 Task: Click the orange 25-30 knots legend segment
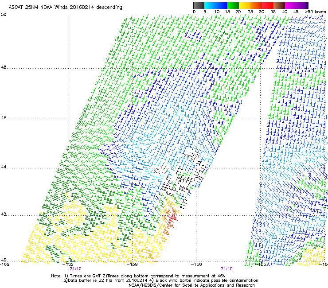point(256,5)
